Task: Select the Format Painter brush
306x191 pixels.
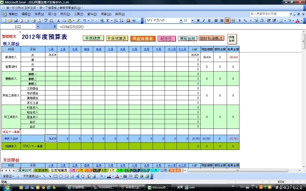Action: coord(77,21)
